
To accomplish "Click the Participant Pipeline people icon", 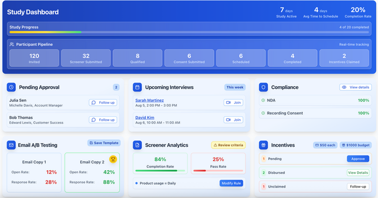I will 12,44.
